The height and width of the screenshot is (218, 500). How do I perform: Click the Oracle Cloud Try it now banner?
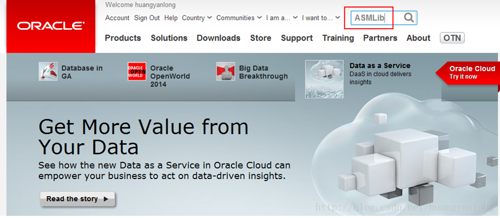pyautogui.click(x=468, y=72)
